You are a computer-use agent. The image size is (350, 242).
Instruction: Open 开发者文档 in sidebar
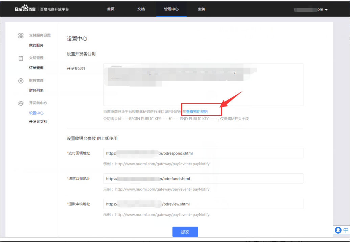[x=38, y=122]
